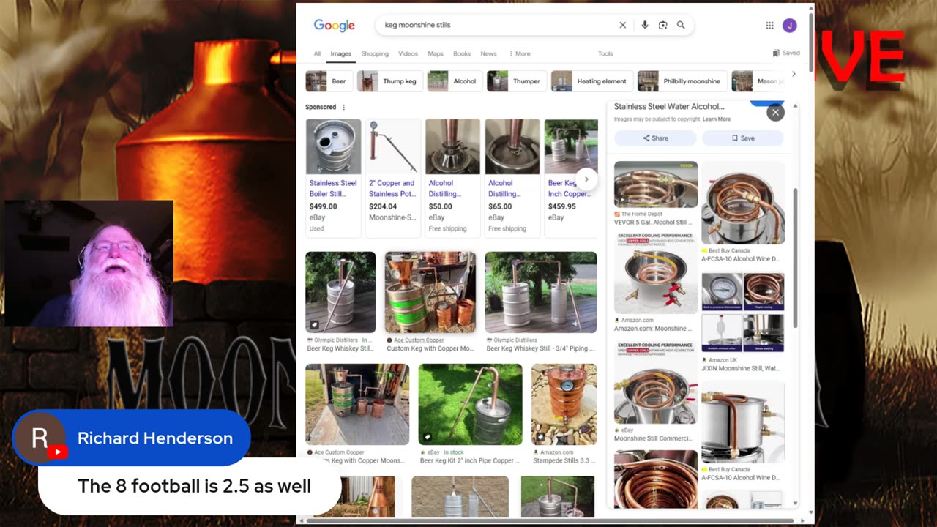Click Ace Custom Copper source link
Screen dimensions: 937x527
click(419, 340)
